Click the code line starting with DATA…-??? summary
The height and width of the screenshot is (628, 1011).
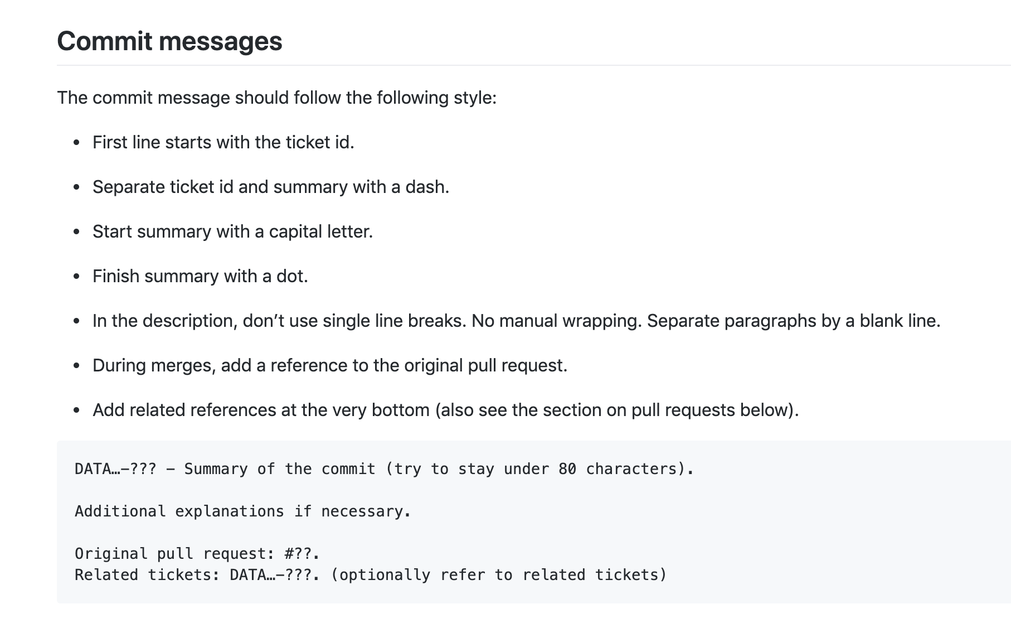385,469
